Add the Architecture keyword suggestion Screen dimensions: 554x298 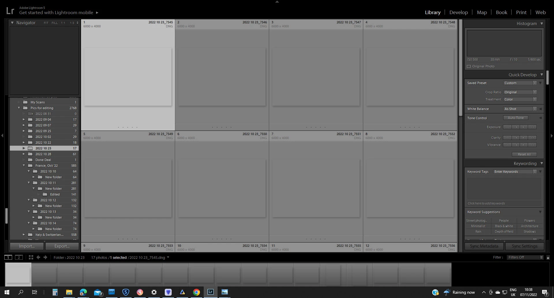[529, 226]
